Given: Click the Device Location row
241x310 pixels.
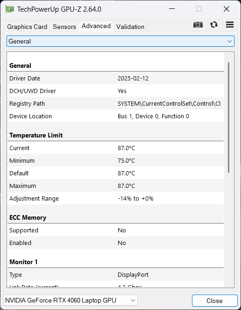Looking at the screenshot, I should coord(115,116).
